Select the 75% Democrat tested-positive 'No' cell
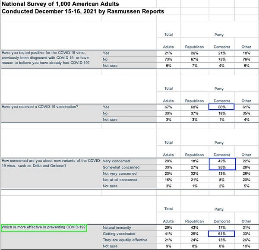259x250 pixels. click(x=222, y=59)
